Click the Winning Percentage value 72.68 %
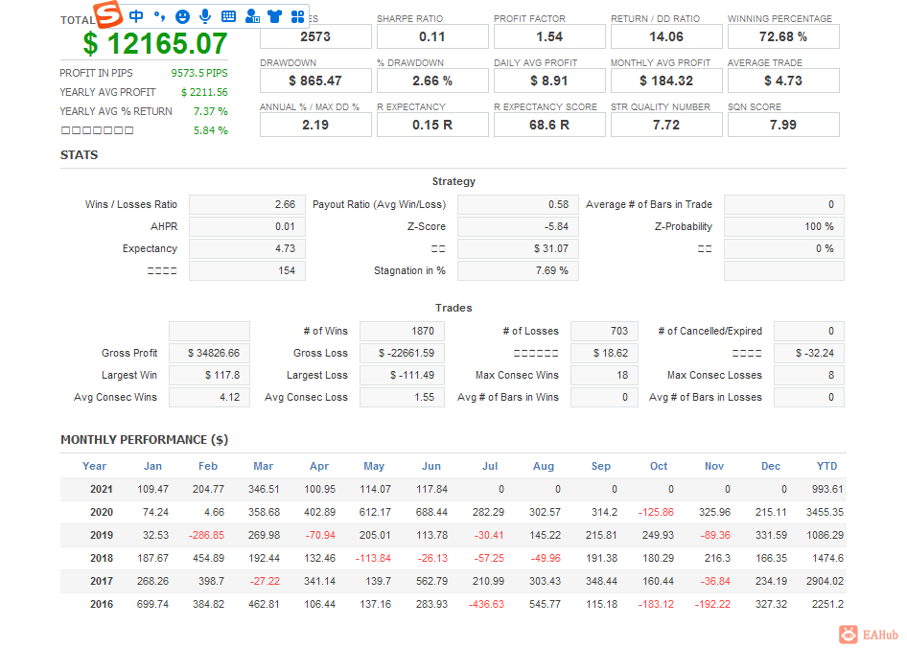Image resolution: width=907 pixels, height=649 pixels. 783,36
